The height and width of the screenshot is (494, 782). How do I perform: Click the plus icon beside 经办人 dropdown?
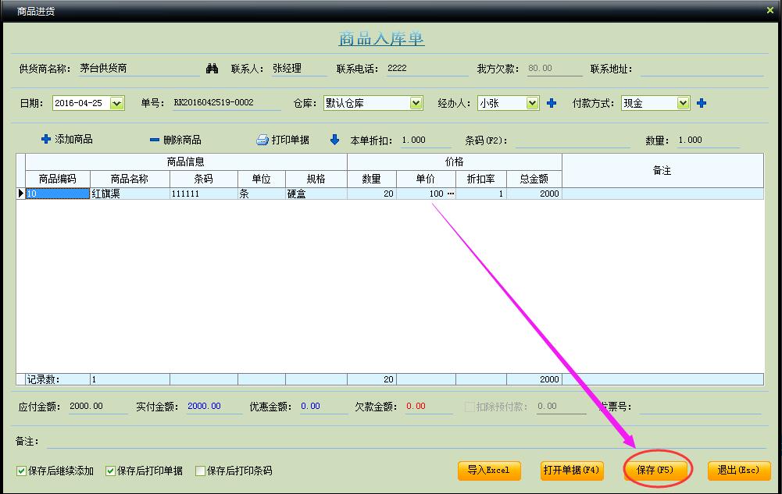[551, 103]
